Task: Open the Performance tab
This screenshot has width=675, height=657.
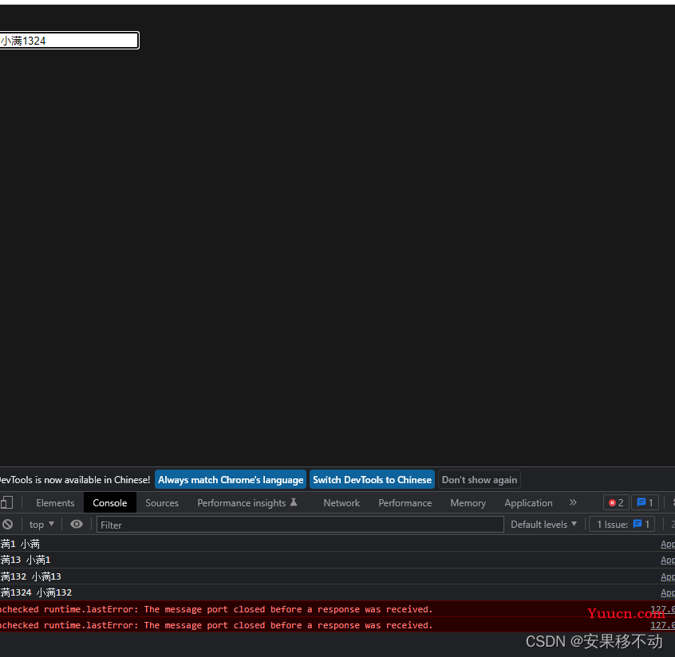Action: (x=405, y=503)
